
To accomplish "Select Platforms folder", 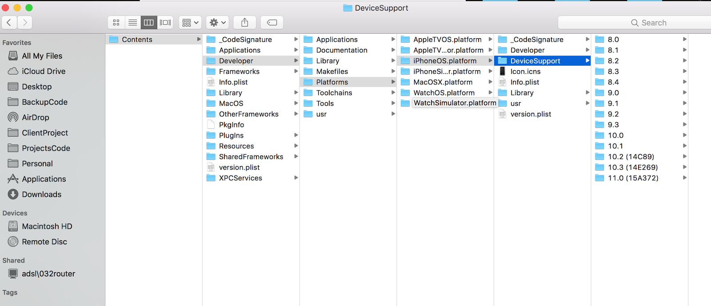I will click(x=348, y=82).
